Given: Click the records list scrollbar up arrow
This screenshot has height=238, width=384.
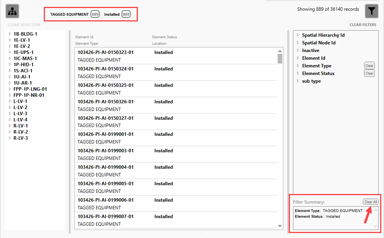Looking at the screenshot, I should click(x=280, y=51).
